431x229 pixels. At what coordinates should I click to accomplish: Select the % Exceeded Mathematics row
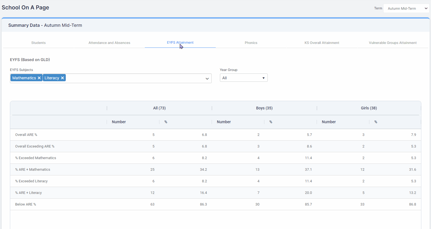215,158
